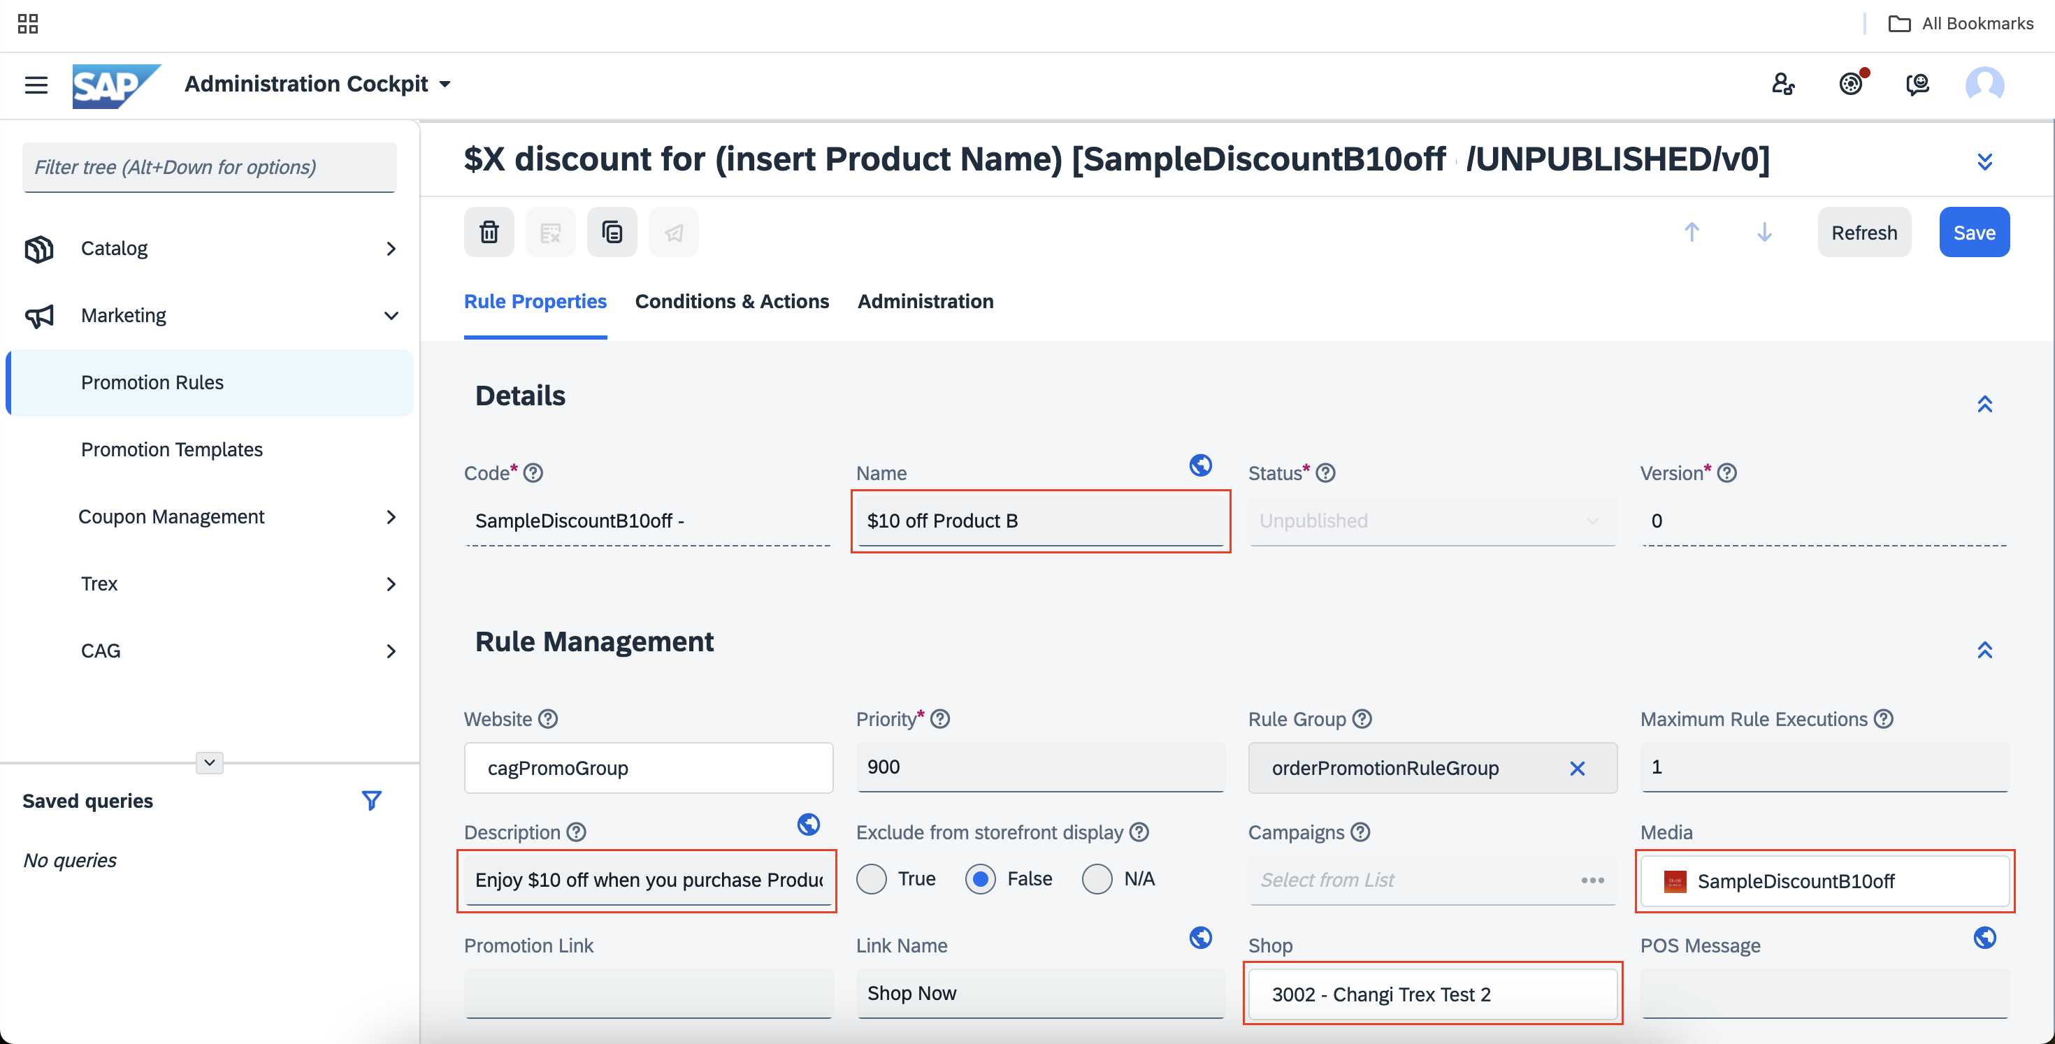Click the publish rule icon
This screenshot has height=1044, width=2055.
(x=673, y=232)
